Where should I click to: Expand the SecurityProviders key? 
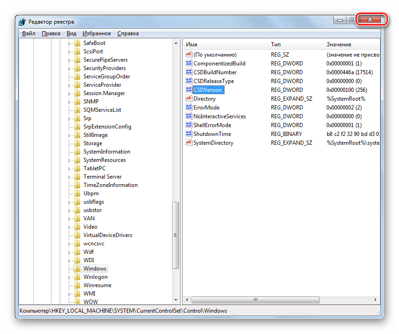[69, 69]
